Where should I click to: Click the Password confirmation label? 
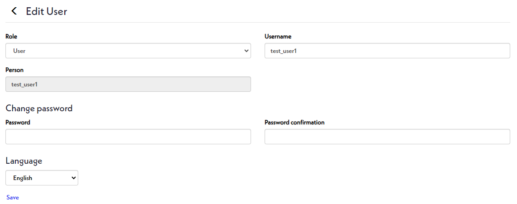pos(294,122)
